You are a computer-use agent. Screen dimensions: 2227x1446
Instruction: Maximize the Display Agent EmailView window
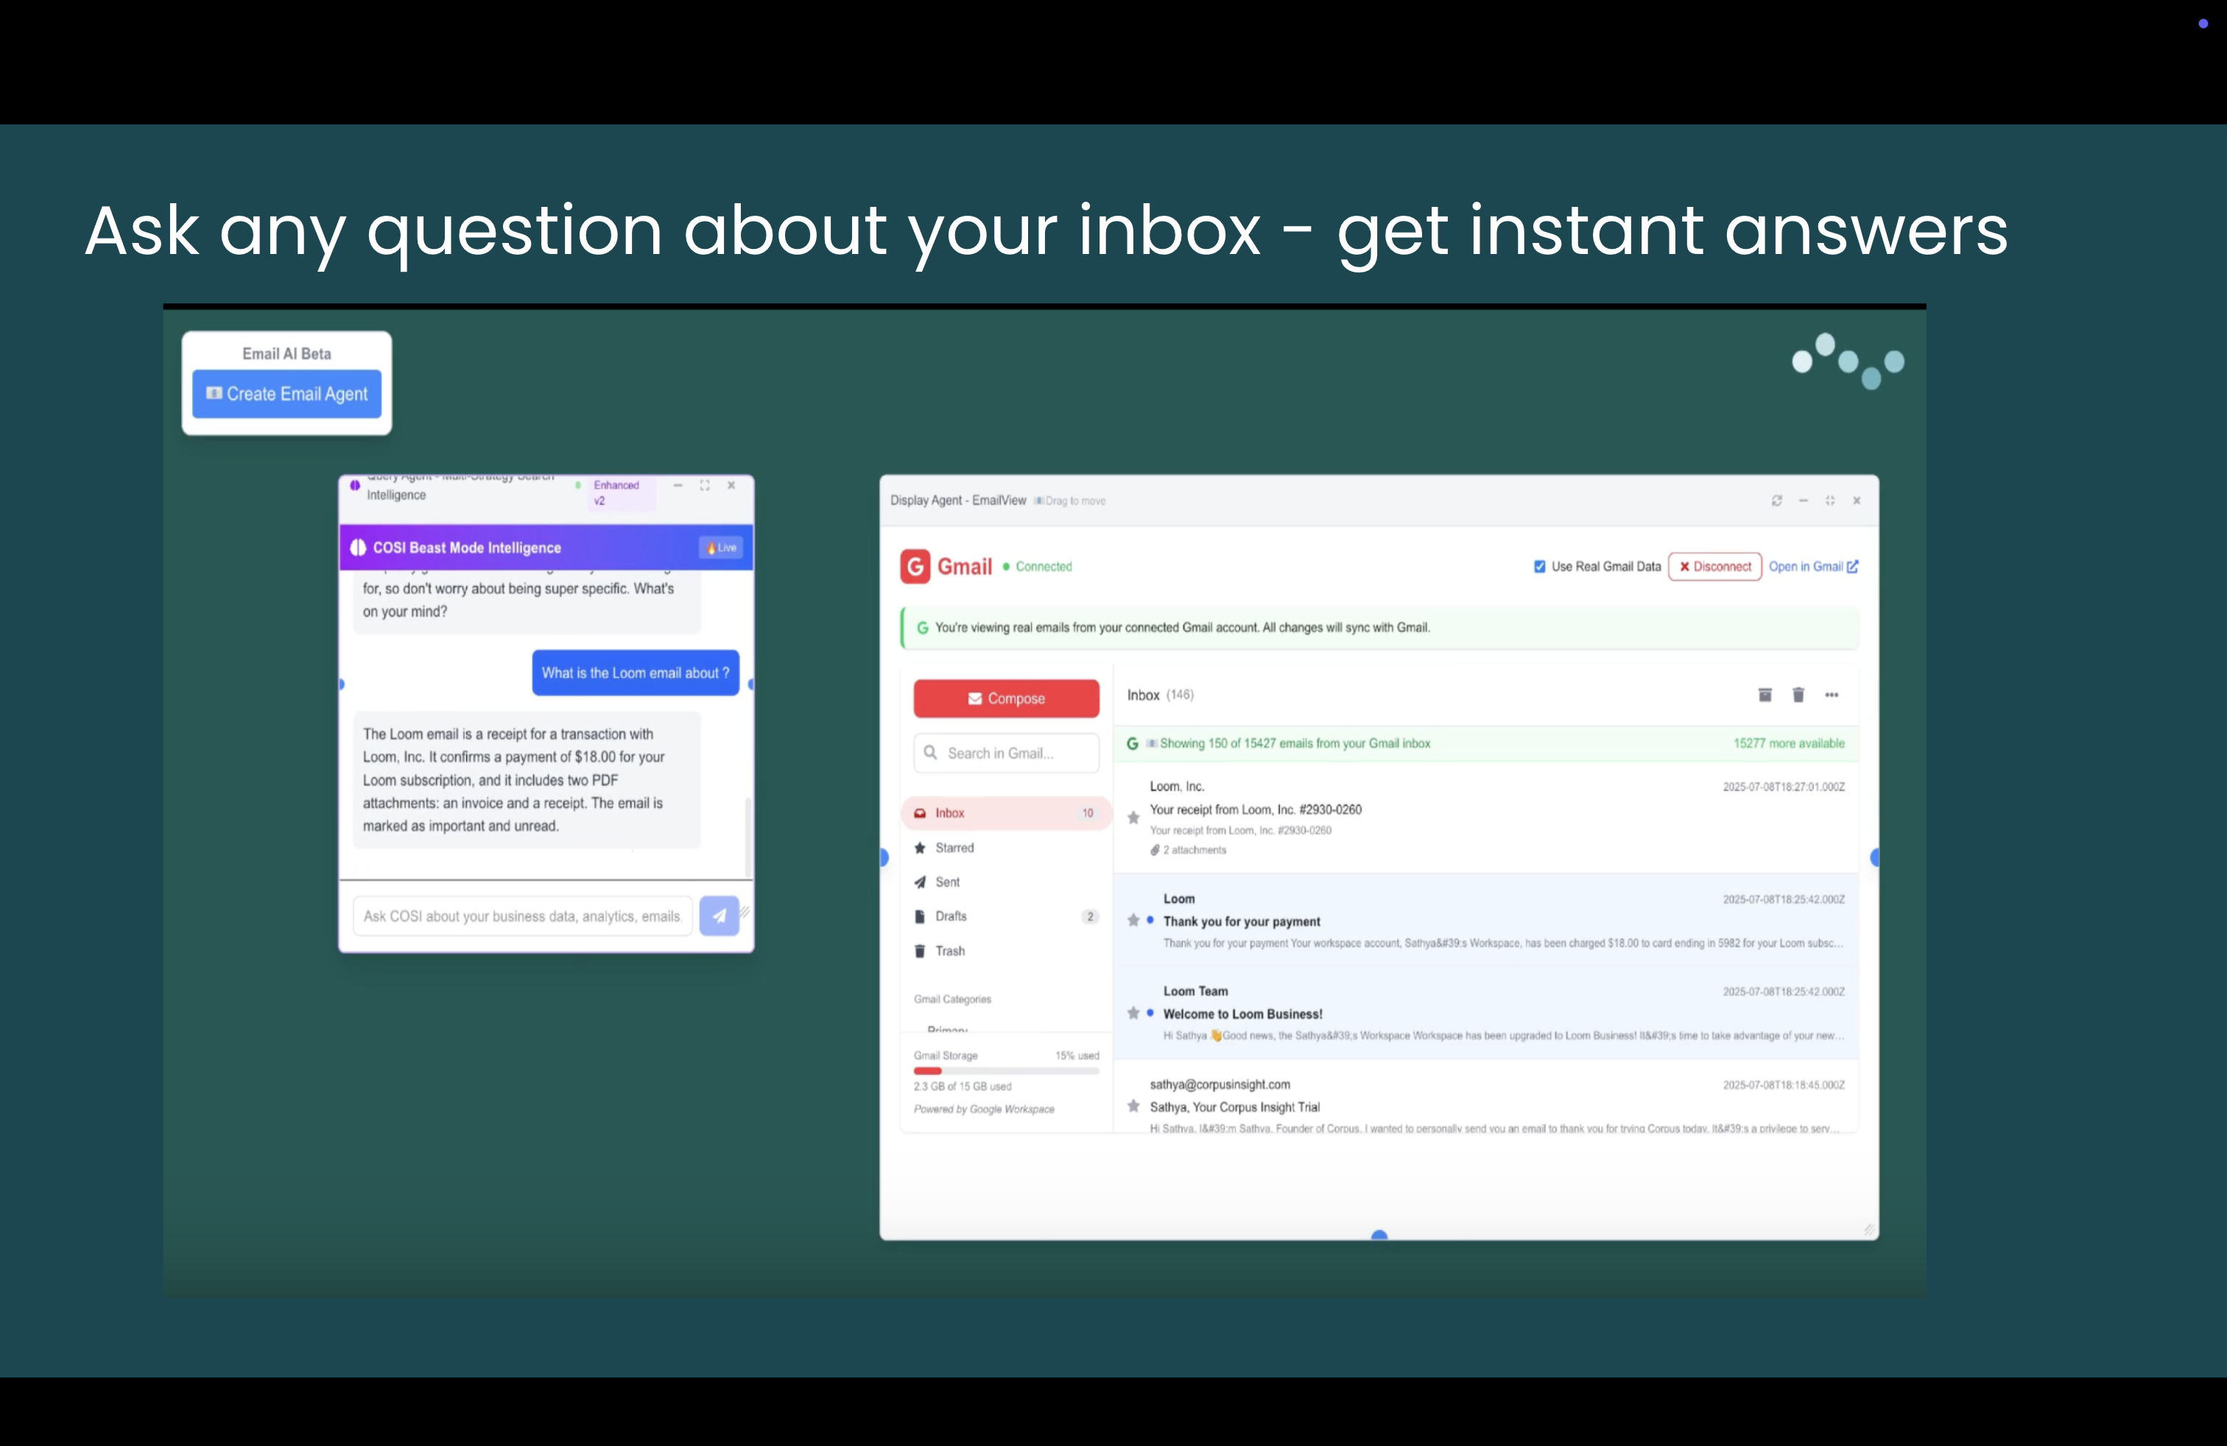coord(1829,501)
